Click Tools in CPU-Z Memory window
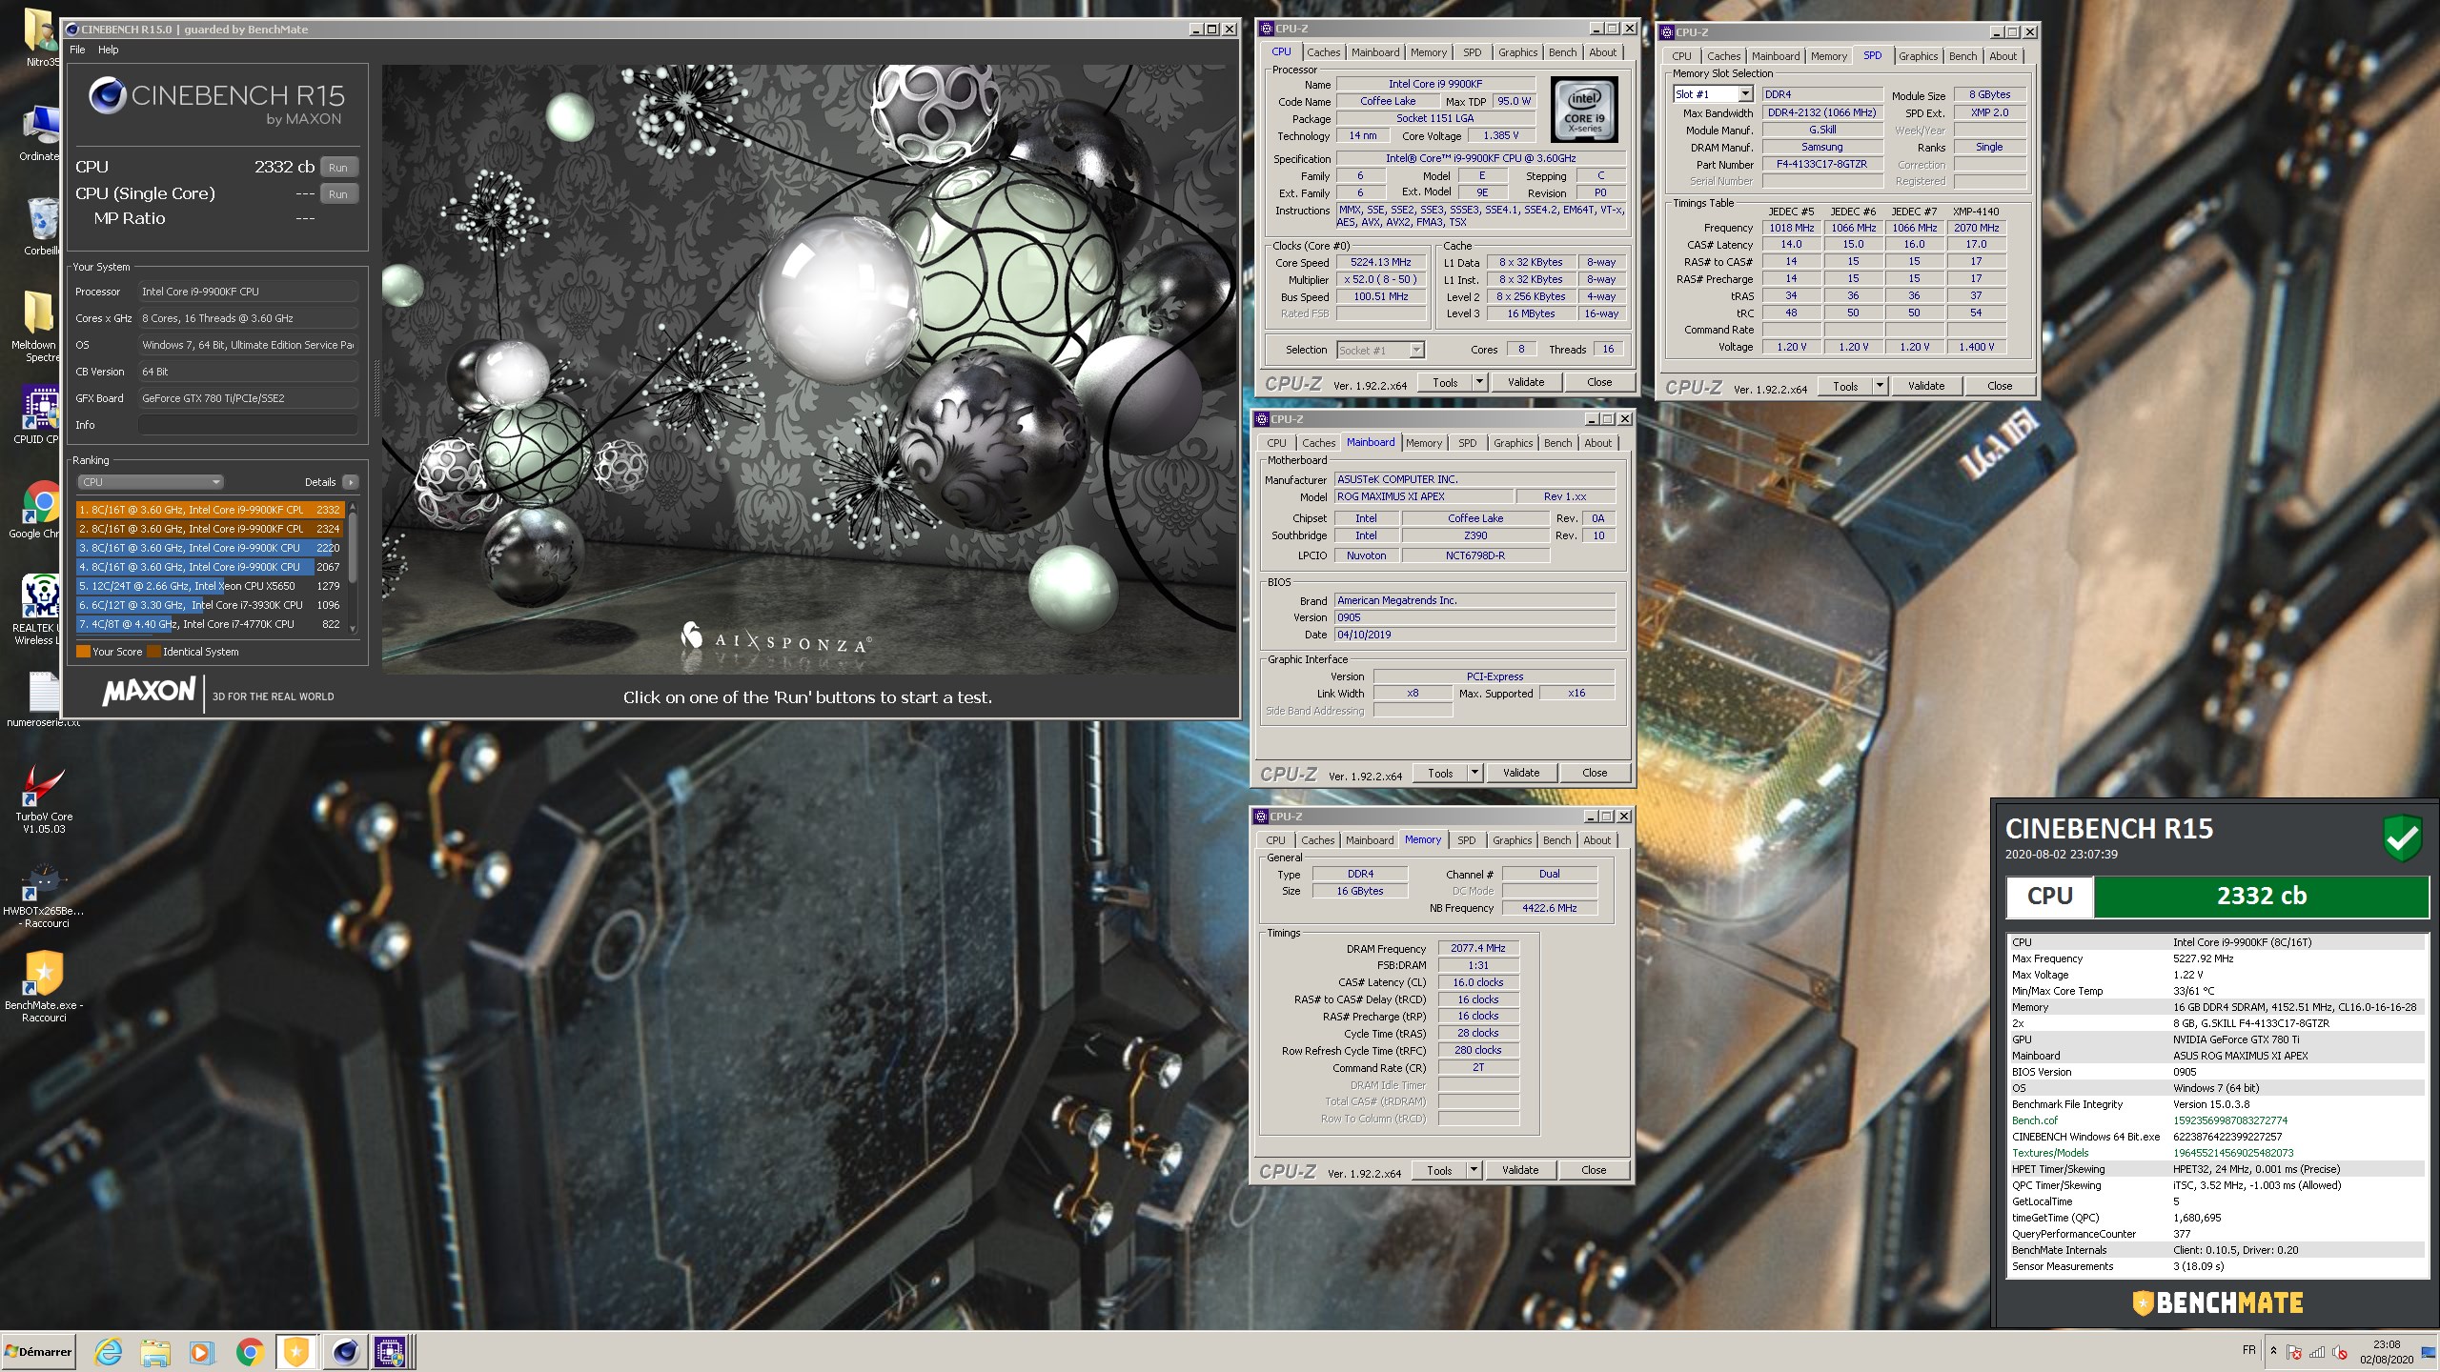Image resolution: width=2440 pixels, height=1372 pixels. pos(1439,1170)
